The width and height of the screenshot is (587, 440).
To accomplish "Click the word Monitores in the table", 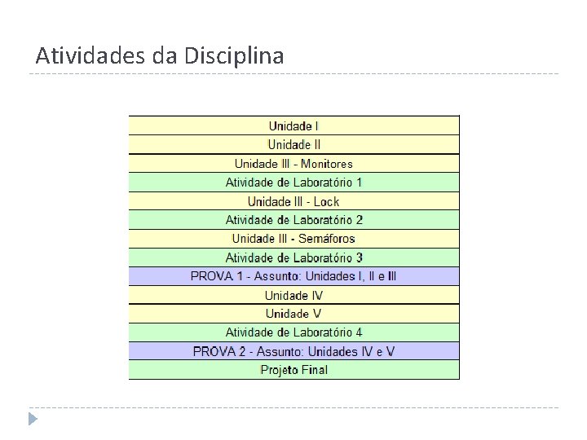I will [x=327, y=164].
